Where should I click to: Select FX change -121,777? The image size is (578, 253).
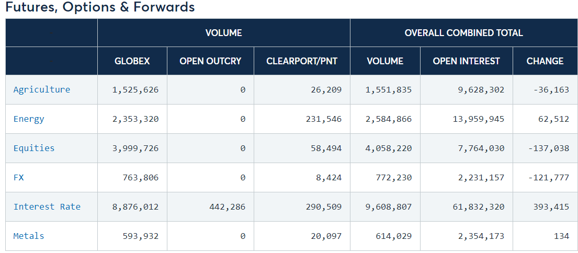tap(549, 177)
